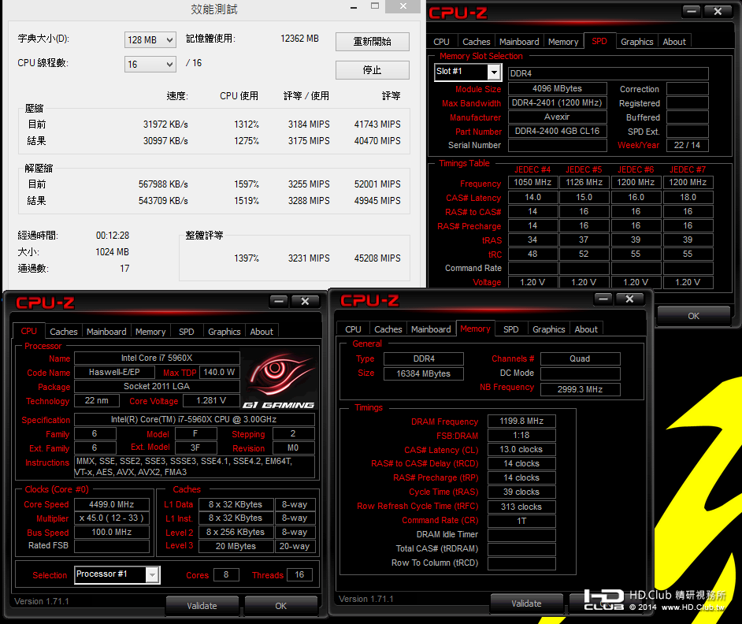Image resolution: width=742 pixels, height=624 pixels.
Task: Open Caches tab in CPU-Z SPD window
Action: pyautogui.click(x=476, y=42)
